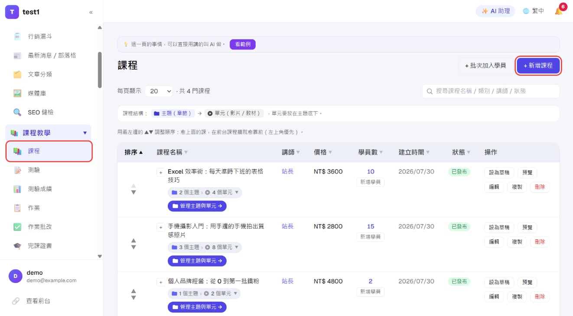
Task: Sort by the 學員數 column header
Action: click(x=371, y=152)
